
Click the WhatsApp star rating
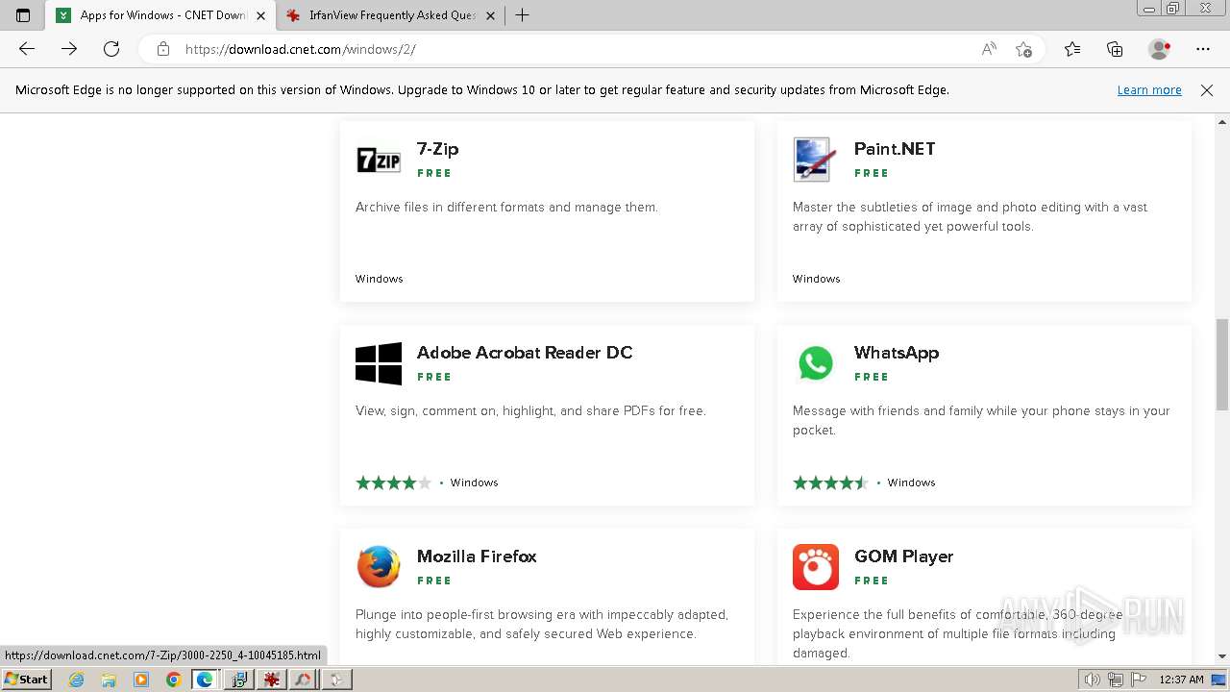coord(830,482)
